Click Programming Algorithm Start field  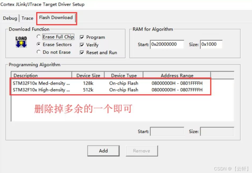[x=167, y=131]
